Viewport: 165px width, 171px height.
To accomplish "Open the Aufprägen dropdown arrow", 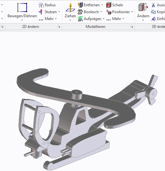I will [x=103, y=19].
